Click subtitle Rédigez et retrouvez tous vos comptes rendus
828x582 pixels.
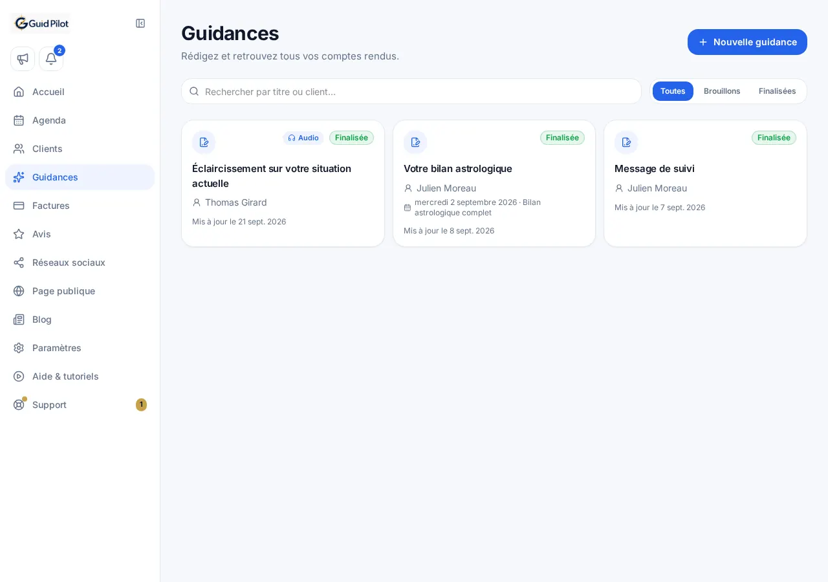[290, 56]
